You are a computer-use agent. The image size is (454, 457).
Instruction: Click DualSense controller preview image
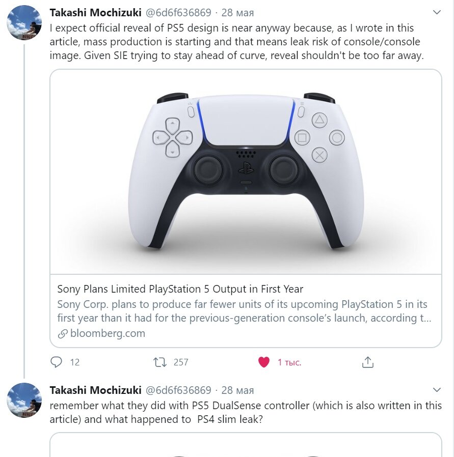point(246,172)
